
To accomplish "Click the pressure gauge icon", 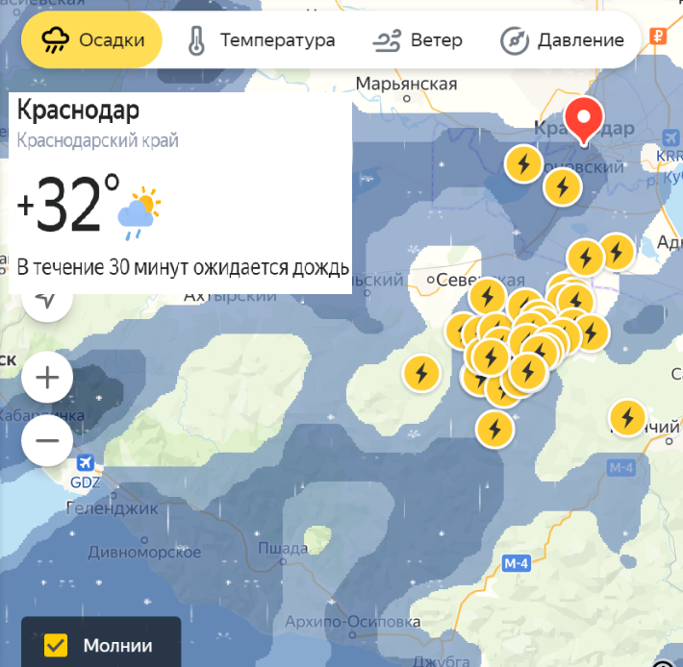I will pos(515,40).
